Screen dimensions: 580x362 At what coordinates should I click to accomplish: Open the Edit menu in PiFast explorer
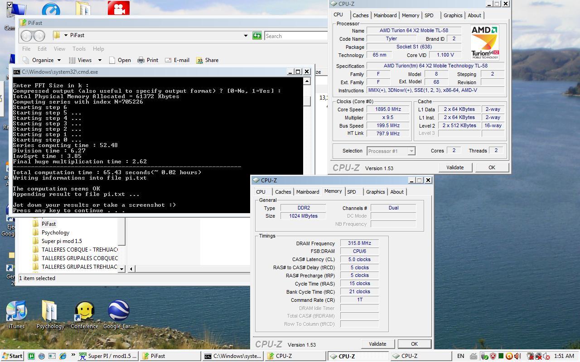(x=42, y=48)
